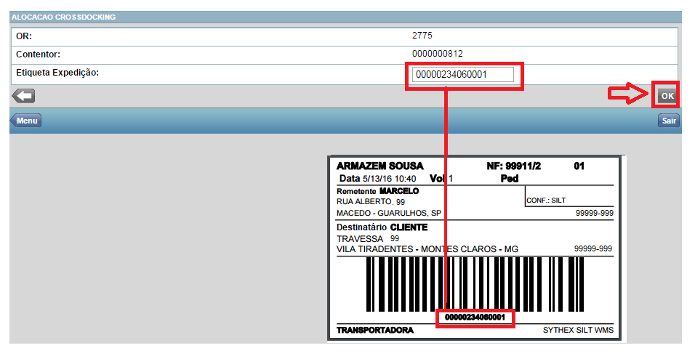Click the Etiqueta Expedição: label

pos(57,73)
